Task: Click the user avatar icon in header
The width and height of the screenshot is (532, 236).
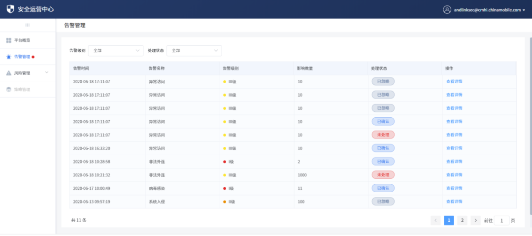Action: [447, 9]
